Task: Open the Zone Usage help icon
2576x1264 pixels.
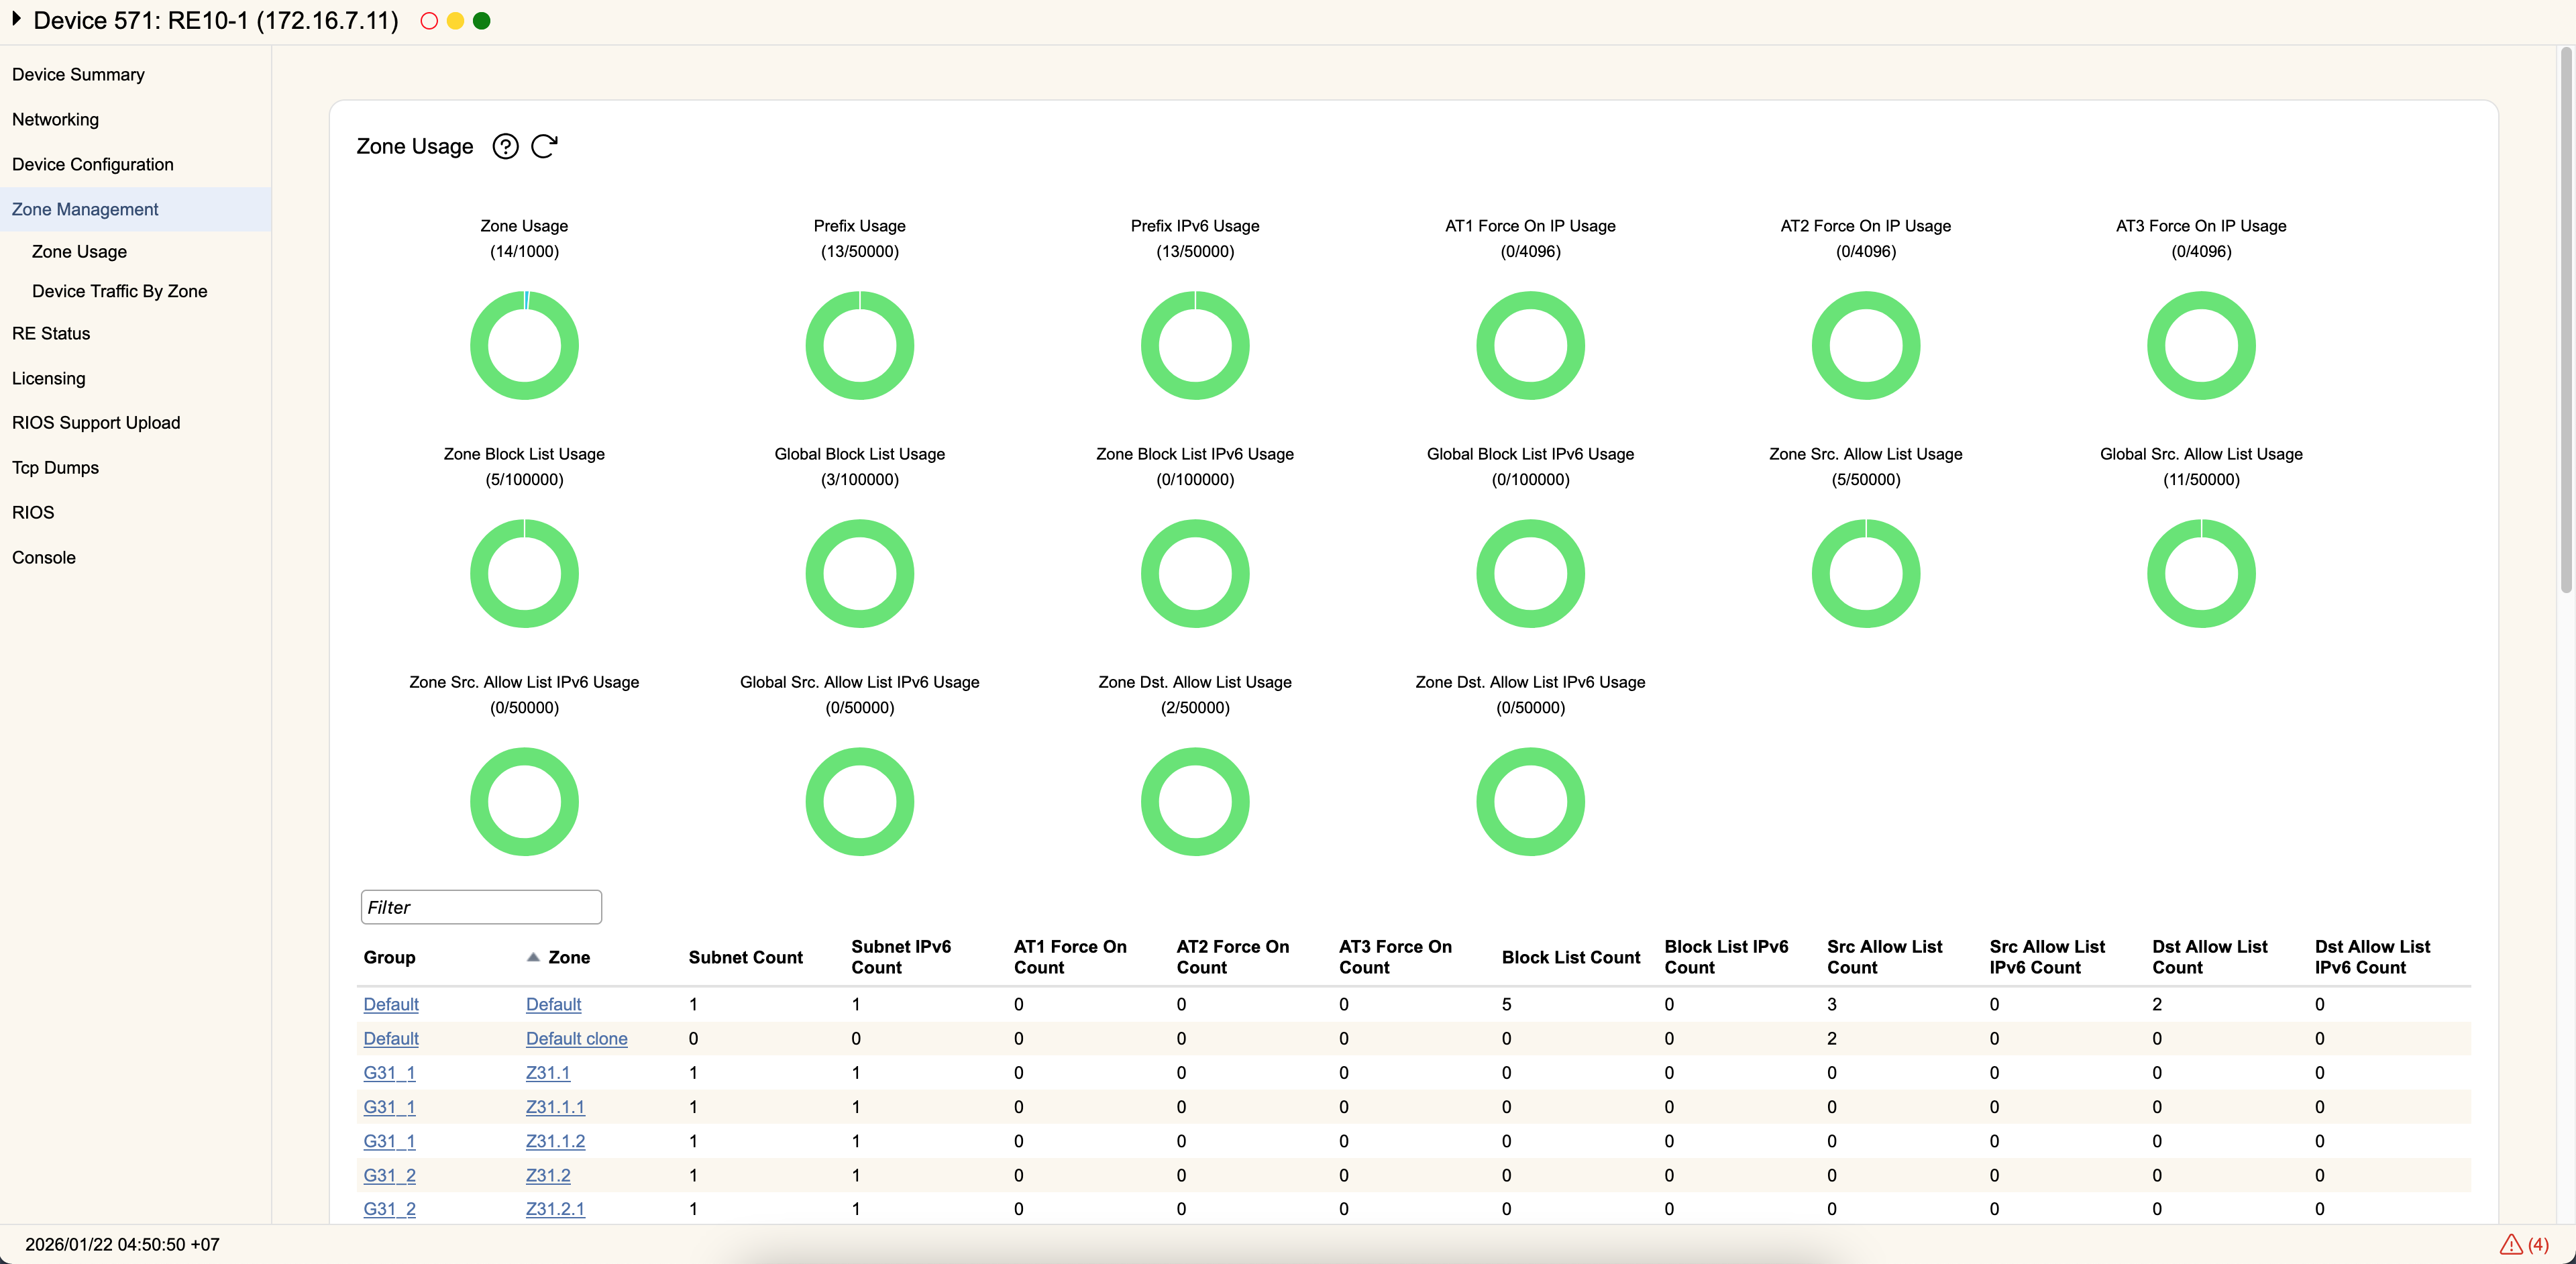Action: point(505,146)
